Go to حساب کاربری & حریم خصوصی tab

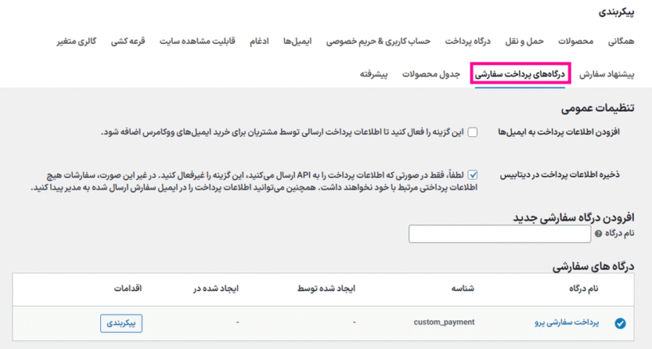pyautogui.click(x=378, y=41)
